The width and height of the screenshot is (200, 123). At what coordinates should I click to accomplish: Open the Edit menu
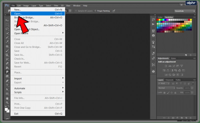click(x=19, y=6)
